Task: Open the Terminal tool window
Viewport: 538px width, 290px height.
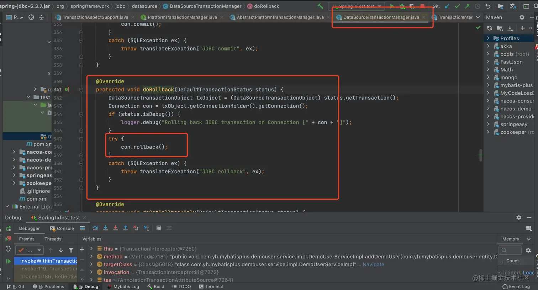Action: tap(211, 286)
